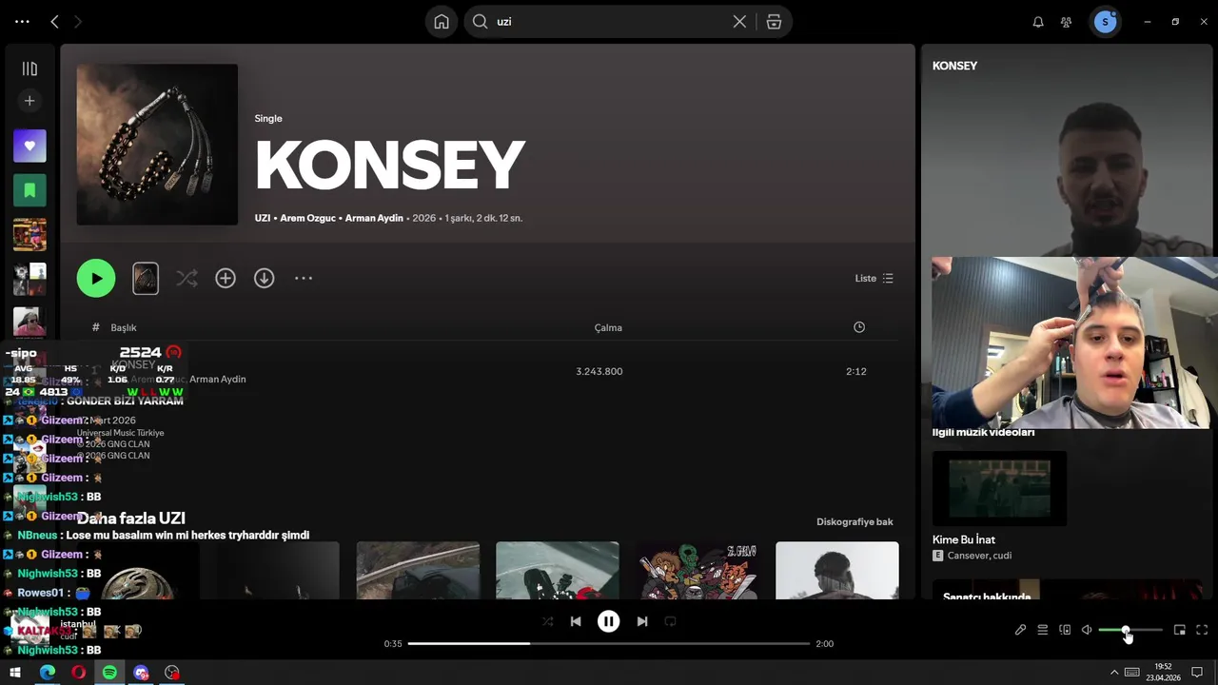Open the cartoon-characters album card

[697, 571]
